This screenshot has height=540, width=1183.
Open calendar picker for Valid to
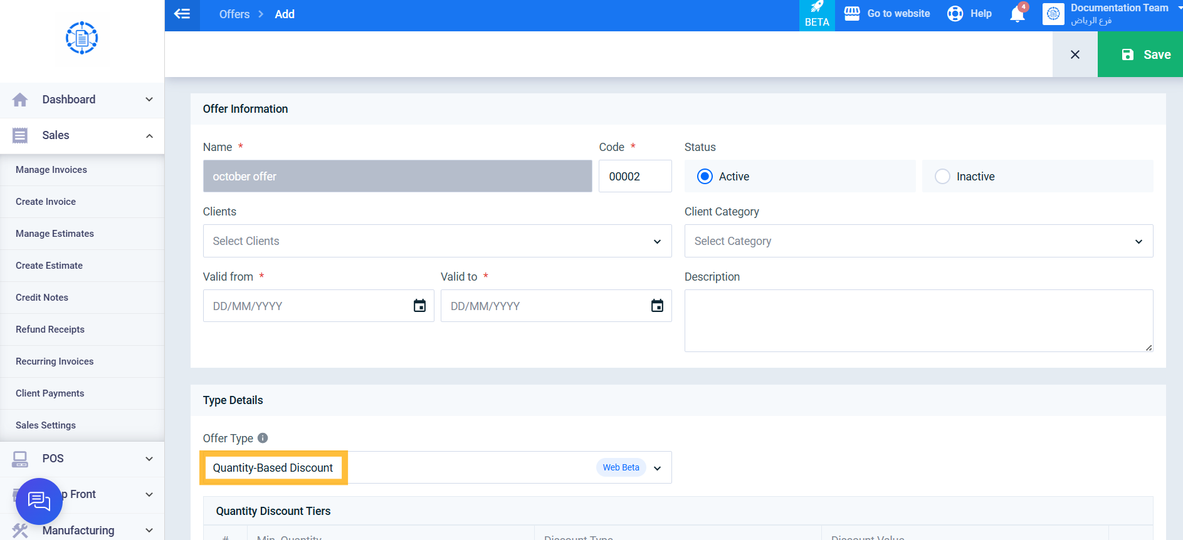tap(657, 306)
